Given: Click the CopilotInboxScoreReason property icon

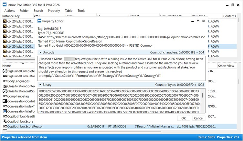Looking at the screenshot, I should click(5, 126).
